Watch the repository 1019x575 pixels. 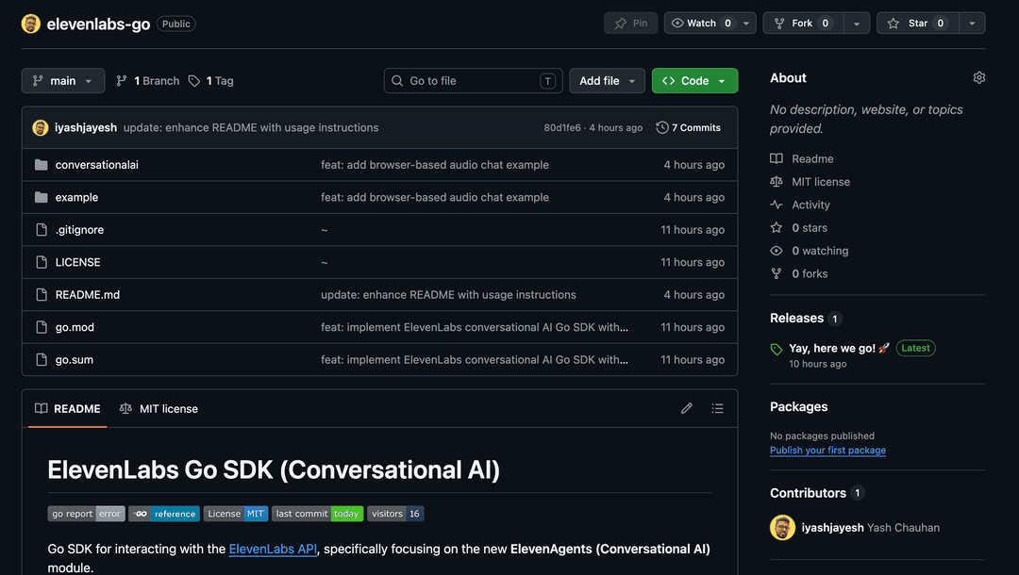(x=701, y=23)
